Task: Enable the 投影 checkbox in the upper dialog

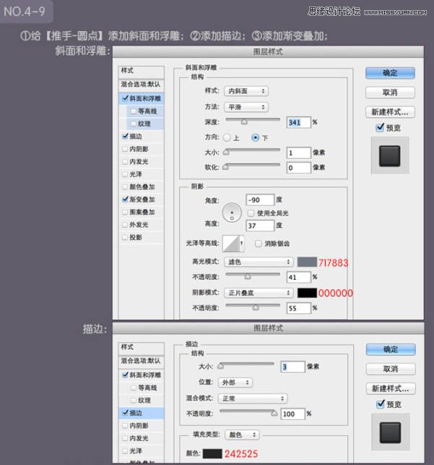Action: pos(125,237)
